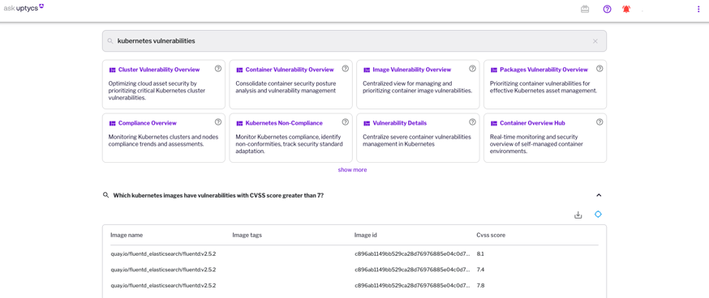Select the question about CVSS score greater than 7
The image size is (709, 298).
coord(218,195)
